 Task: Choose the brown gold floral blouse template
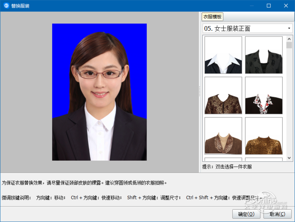click(223, 95)
